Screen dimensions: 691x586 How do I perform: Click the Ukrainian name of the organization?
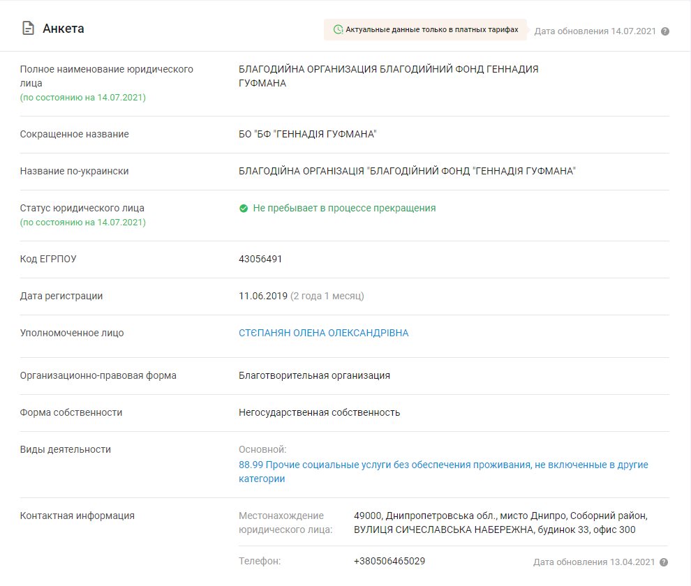[407, 171]
